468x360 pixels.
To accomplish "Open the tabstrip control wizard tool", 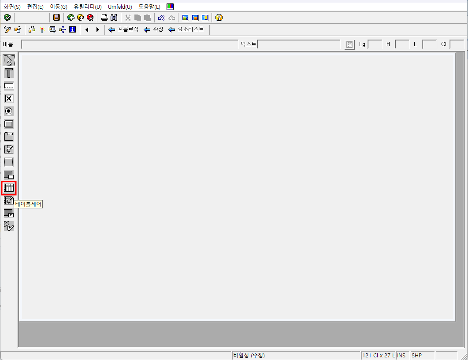I will coord(9,149).
